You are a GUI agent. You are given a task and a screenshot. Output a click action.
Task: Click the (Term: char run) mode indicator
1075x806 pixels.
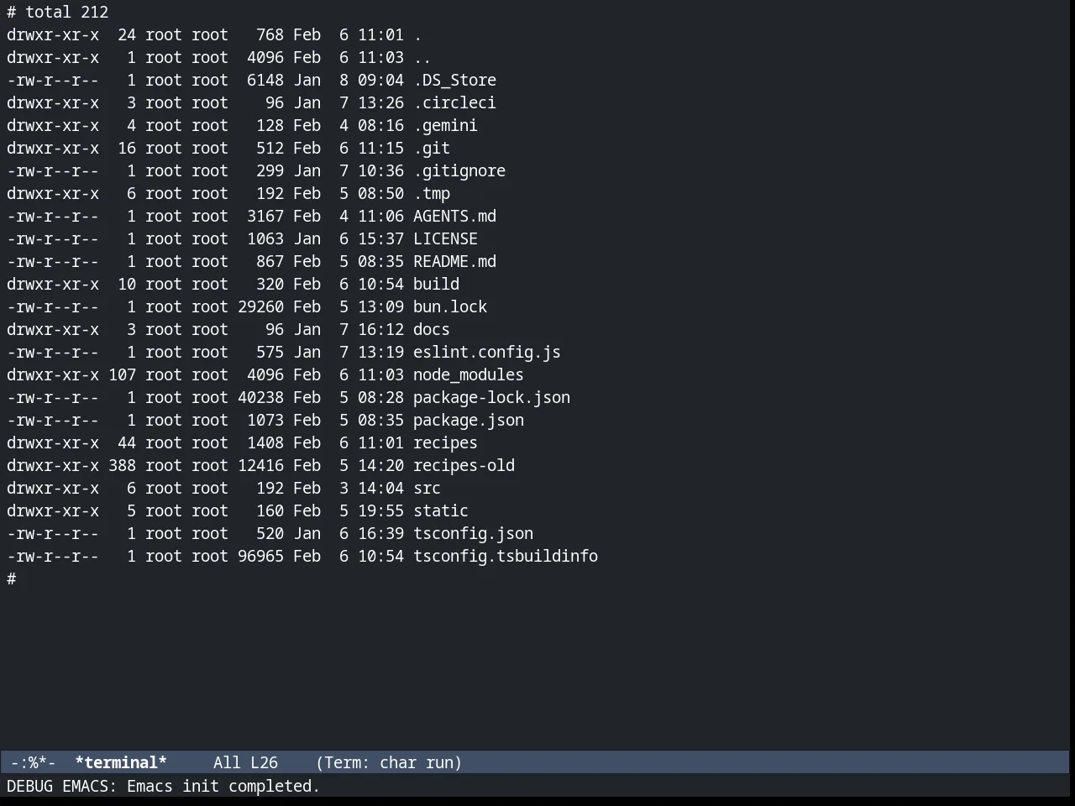[389, 762]
